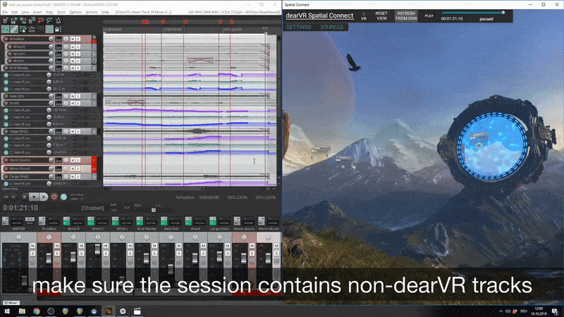Click the WindBus mixer pan knob
This screenshot has height=317, width=564.
click(x=49, y=237)
